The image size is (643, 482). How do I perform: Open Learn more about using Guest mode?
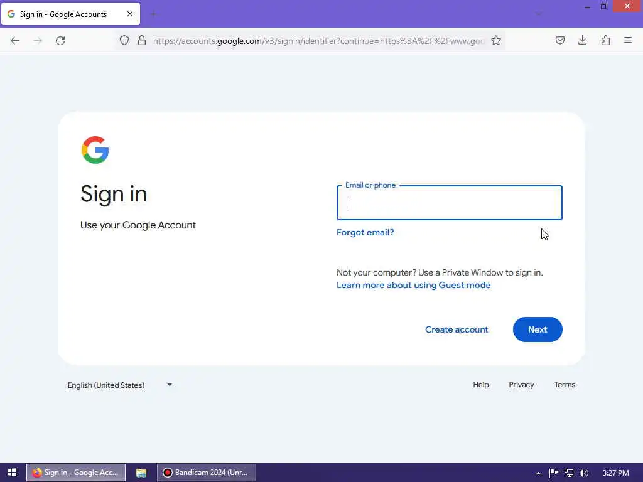pos(413,286)
